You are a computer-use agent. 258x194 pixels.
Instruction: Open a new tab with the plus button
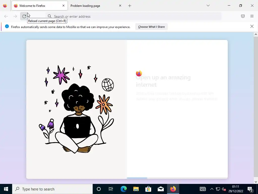(130, 6)
